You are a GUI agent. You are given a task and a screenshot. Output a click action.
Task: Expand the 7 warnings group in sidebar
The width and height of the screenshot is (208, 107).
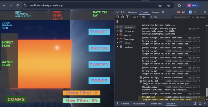(117, 39)
